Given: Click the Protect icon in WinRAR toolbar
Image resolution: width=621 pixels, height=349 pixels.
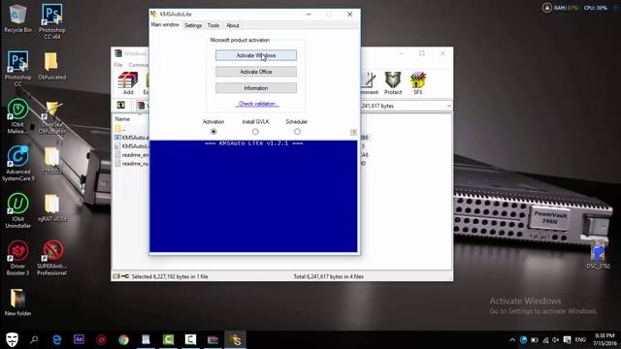Looking at the screenshot, I should click(x=393, y=83).
